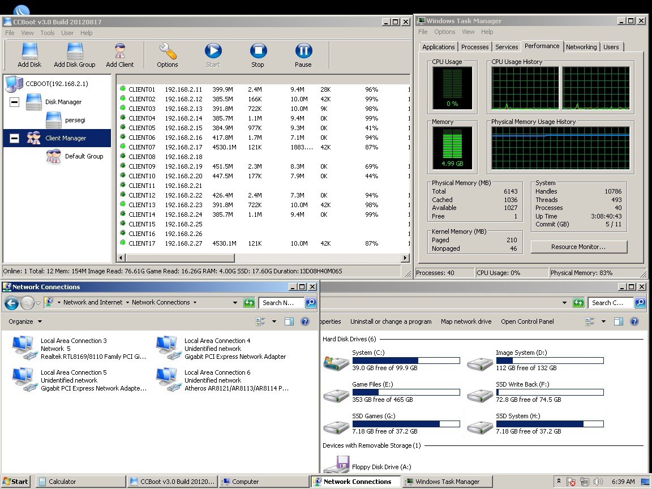Click the Stop service button in CCBoot
This screenshot has height=489, width=652.
click(258, 55)
